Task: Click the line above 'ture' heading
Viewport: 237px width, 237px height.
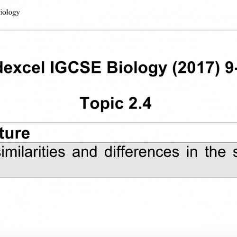Action: click(x=118, y=123)
